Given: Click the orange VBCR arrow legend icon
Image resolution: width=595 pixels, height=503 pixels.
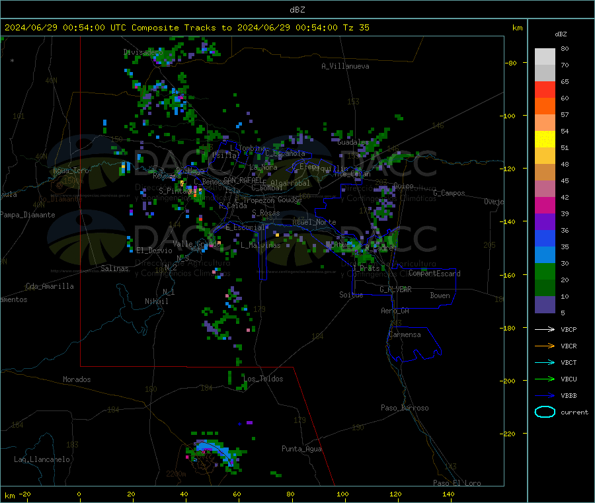Looking at the screenshot, I should click(x=545, y=346).
